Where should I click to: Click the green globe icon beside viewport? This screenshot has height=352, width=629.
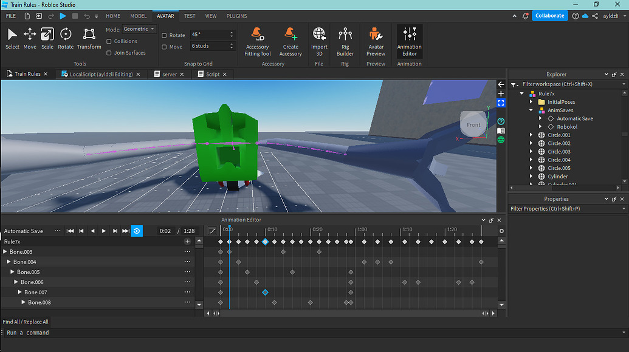(x=501, y=140)
